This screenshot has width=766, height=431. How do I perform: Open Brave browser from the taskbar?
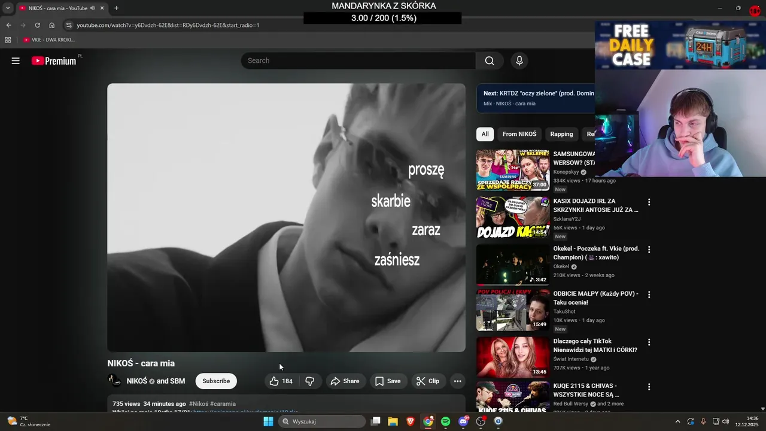(411, 421)
